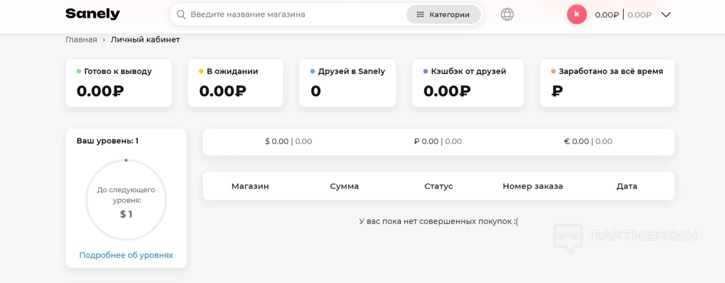The image size is (725, 283).
Task: Sort by the Статус column header
Action: (439, 186)
